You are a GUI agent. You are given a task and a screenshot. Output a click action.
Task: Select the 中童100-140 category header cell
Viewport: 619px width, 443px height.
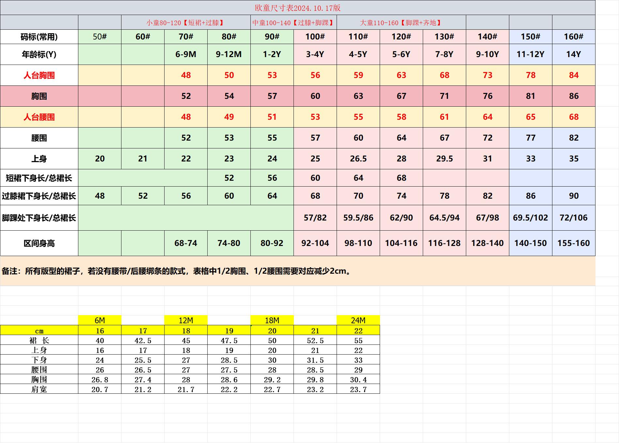click(293, 23)
